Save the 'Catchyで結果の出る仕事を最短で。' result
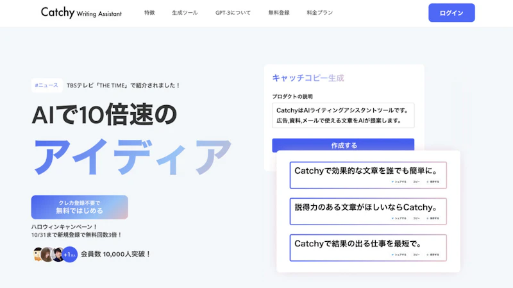513x288 pixels. click(433, 255)
